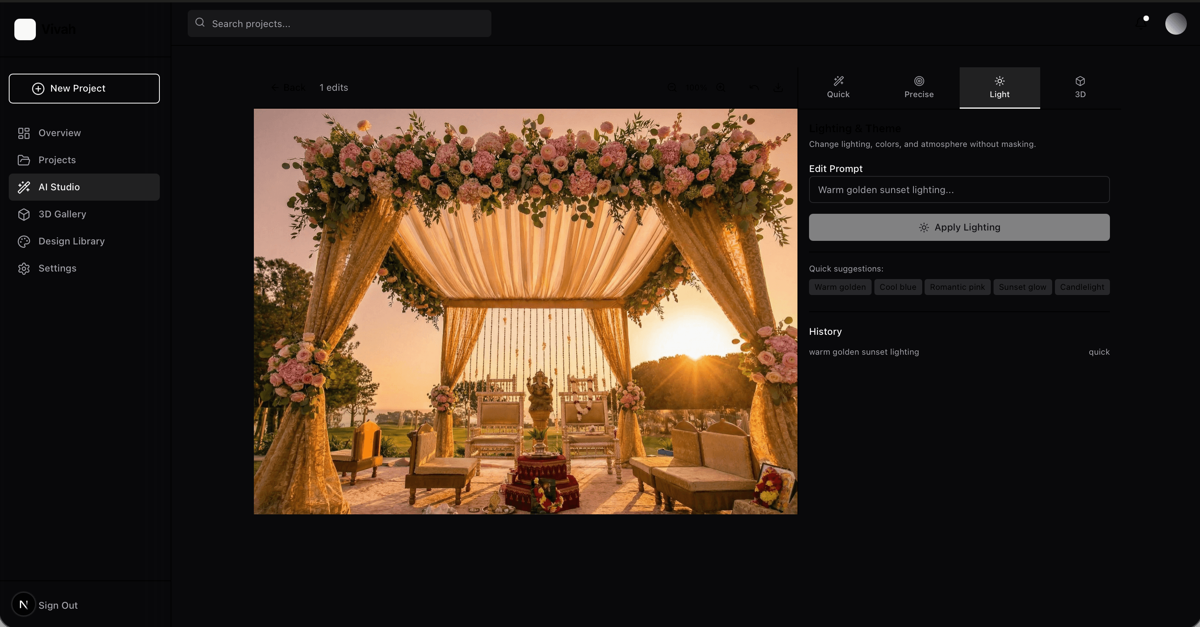
Task: Pick the Sunset glow suggestion
Action: (1022, 287)
